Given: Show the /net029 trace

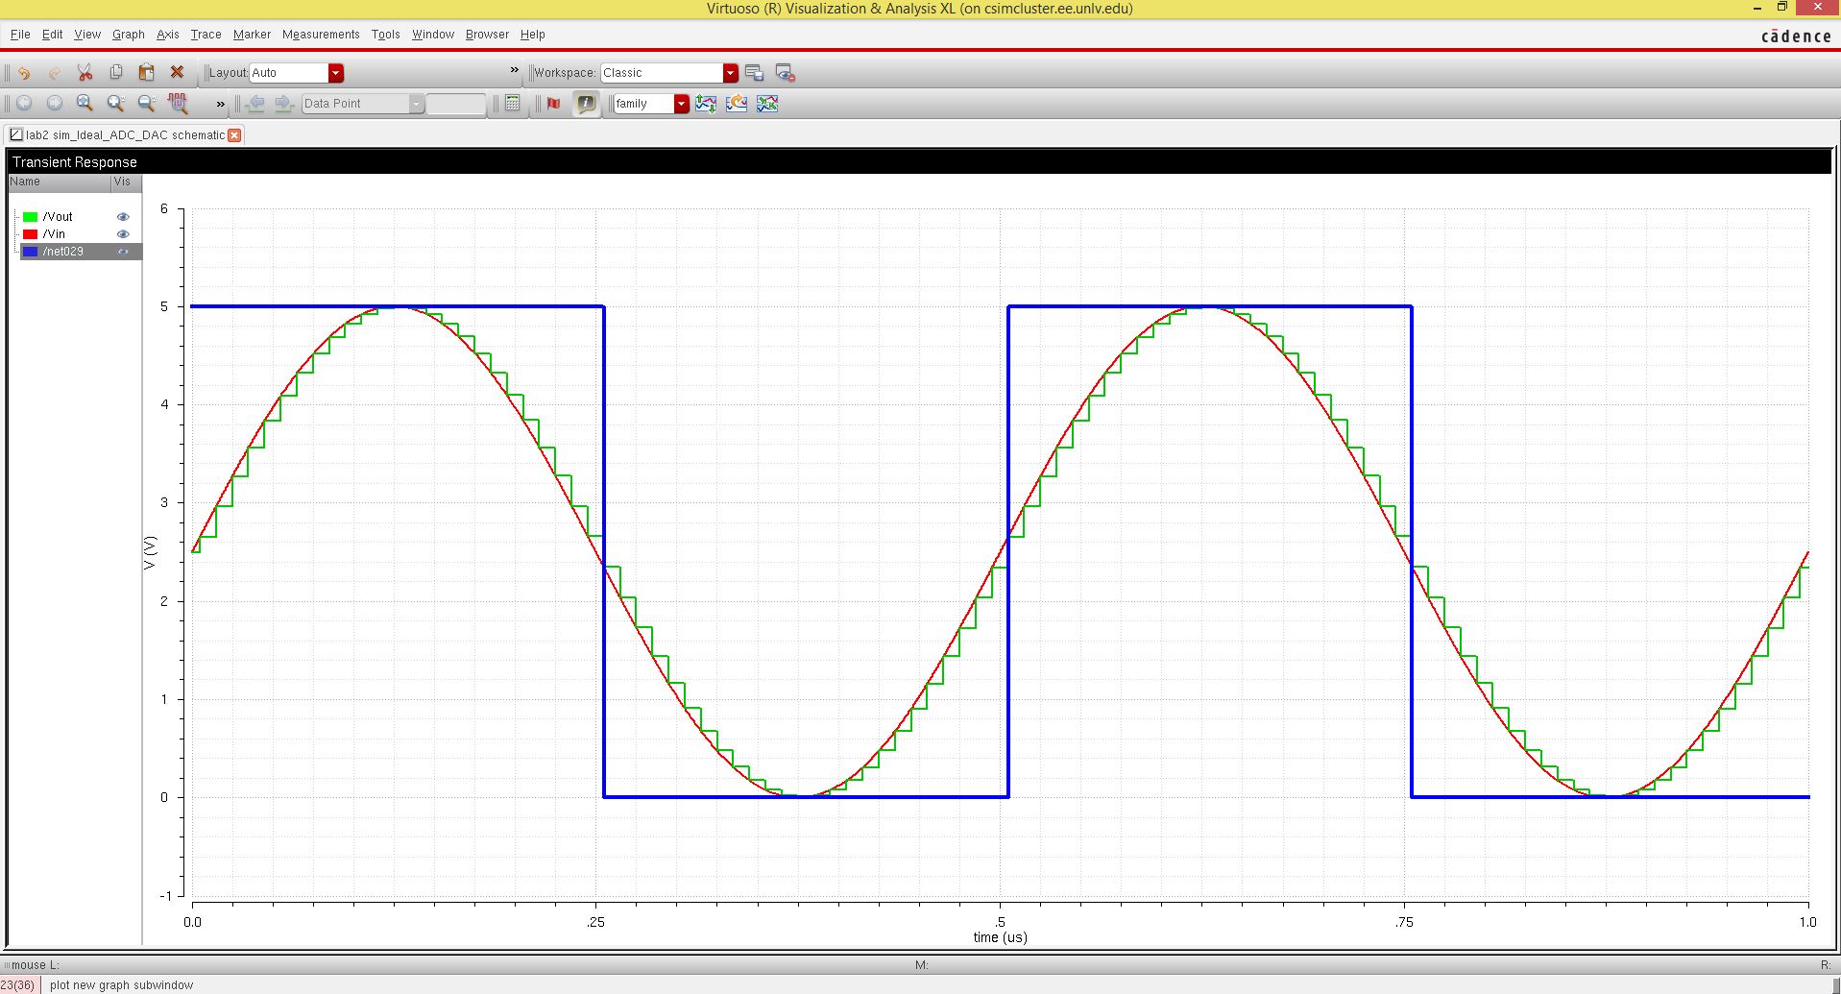Looking at the screenshot, I should (123, 252).
